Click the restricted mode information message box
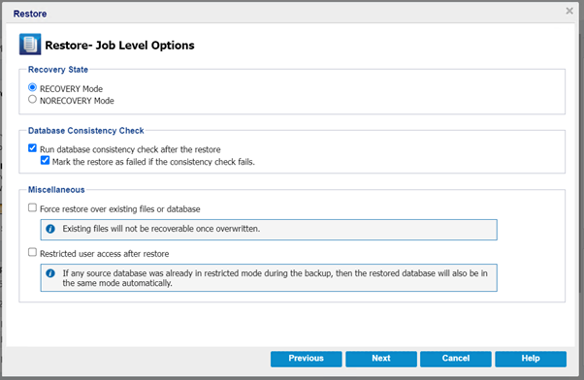 (269, 277)
